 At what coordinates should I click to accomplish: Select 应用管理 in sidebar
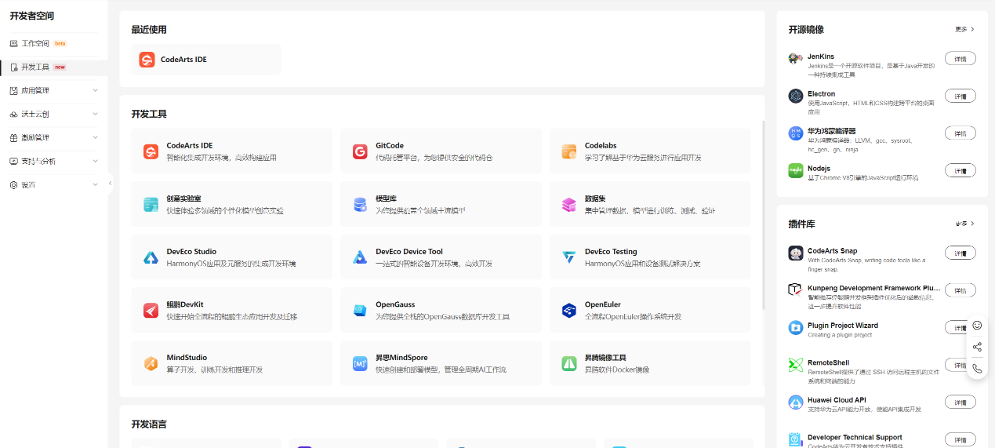coord(53,90)
